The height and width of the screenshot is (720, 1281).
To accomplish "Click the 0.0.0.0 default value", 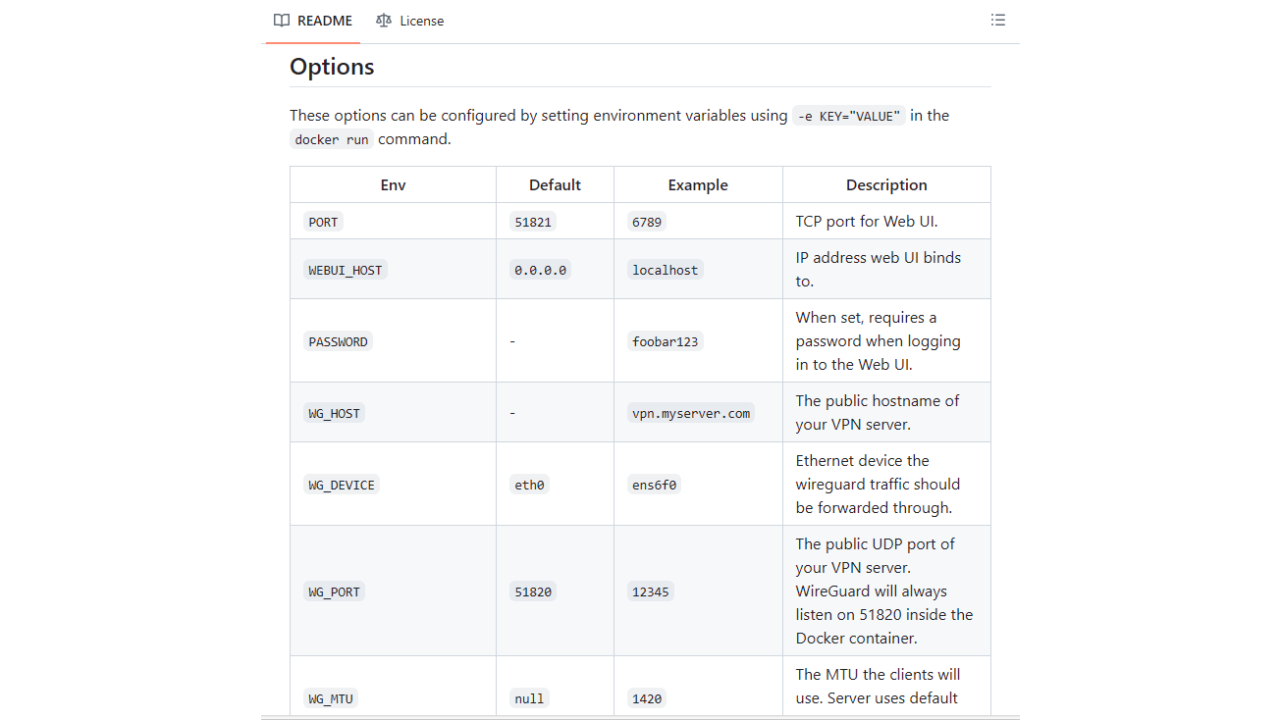I will (x=540, y=270).
